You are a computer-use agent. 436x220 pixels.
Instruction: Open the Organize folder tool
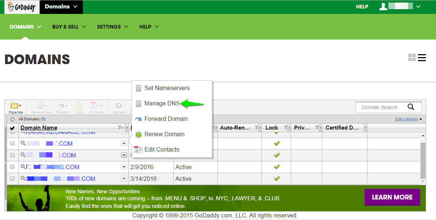15,108
